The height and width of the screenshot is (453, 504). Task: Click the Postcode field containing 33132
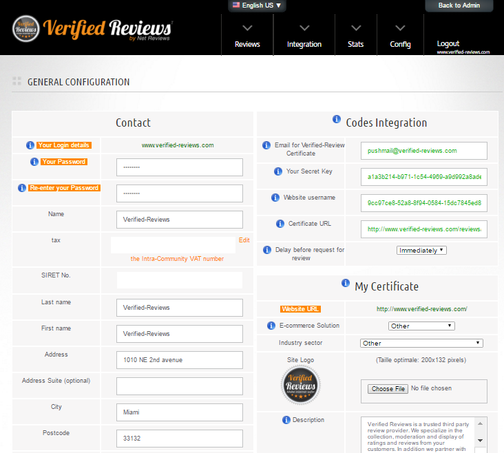[x=179, y=439]
